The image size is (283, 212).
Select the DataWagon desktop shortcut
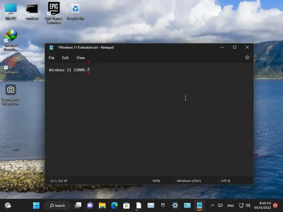point(11,65)
